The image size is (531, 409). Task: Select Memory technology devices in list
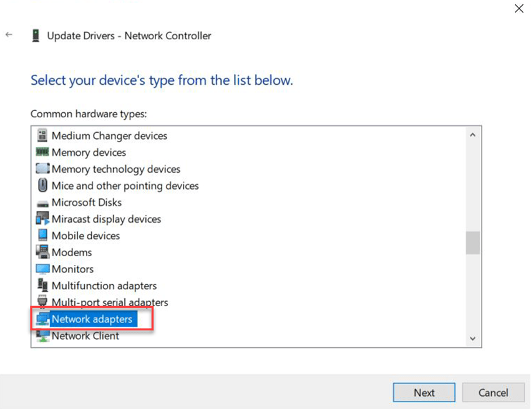point(115,169)
